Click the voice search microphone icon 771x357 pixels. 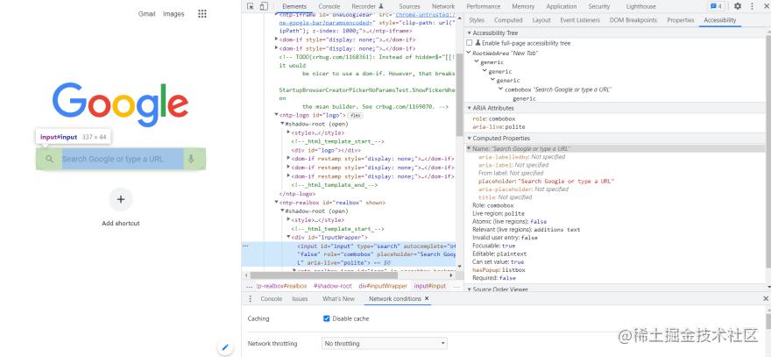point(191,159)
